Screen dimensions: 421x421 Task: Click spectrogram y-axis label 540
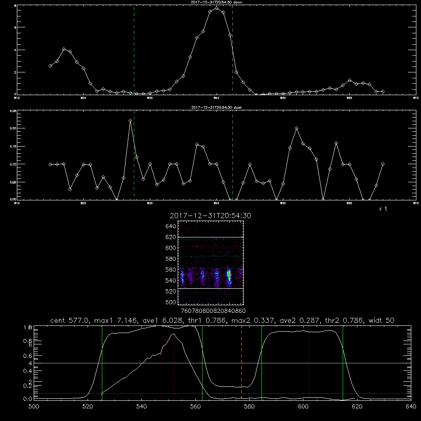(x=171, y=280)
